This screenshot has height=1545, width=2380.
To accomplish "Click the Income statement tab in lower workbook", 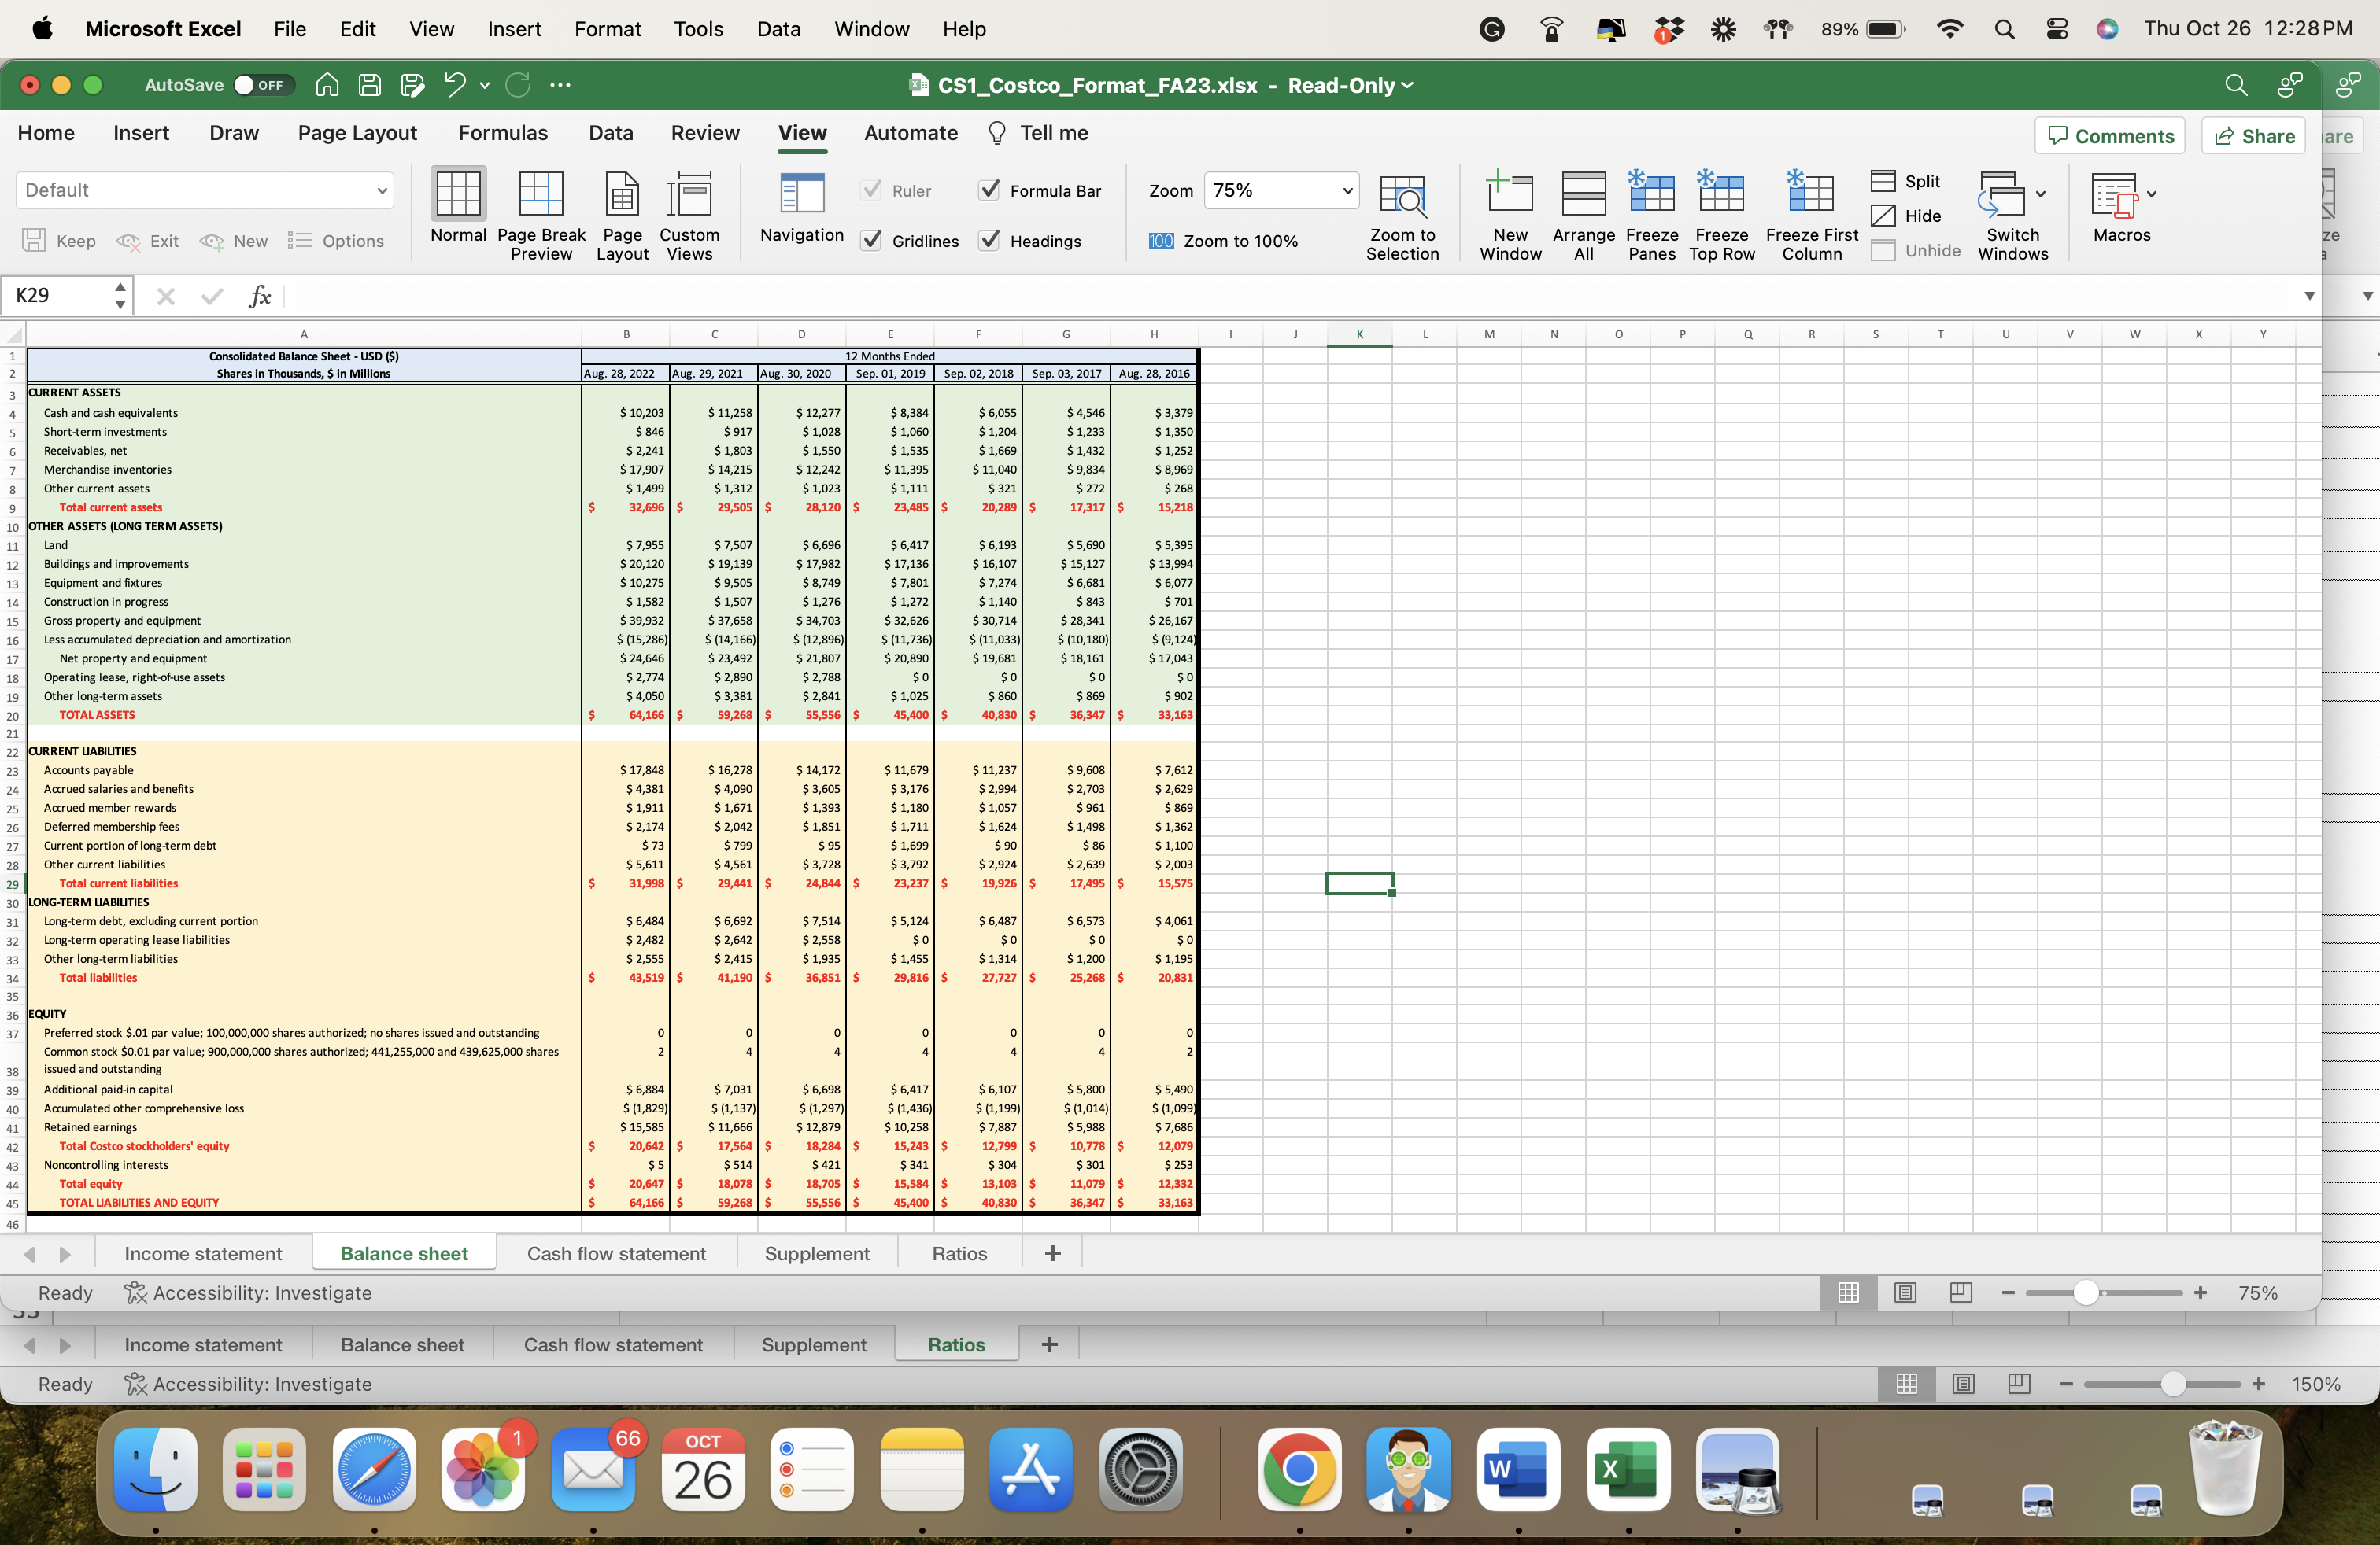I will [x=203, y=1344].
